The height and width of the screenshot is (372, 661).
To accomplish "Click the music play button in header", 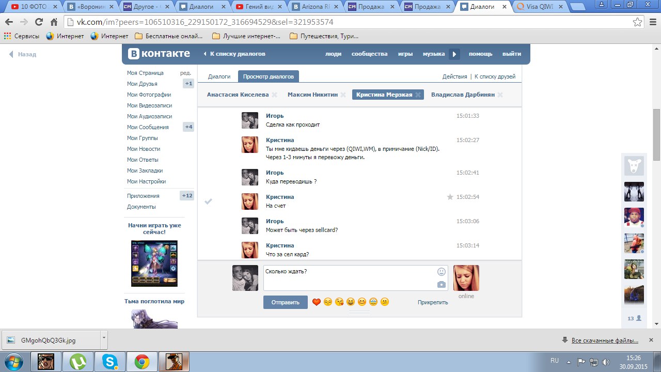I will click(454, 54).
